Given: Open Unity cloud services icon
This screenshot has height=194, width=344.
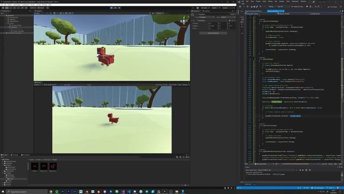Looking at the screenshot, I should point(198,8).
